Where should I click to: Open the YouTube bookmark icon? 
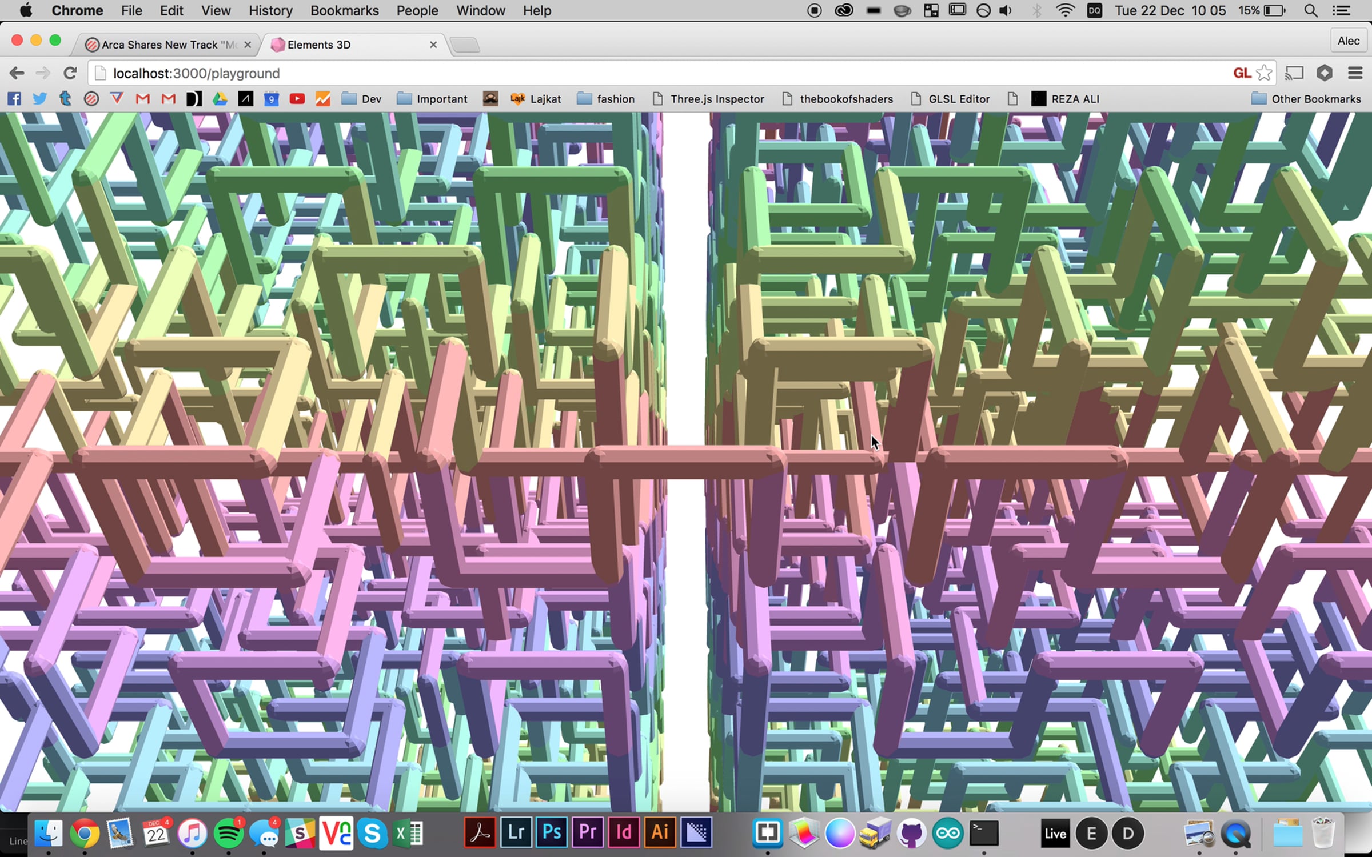pyautogui.click(x=297, y=99)
